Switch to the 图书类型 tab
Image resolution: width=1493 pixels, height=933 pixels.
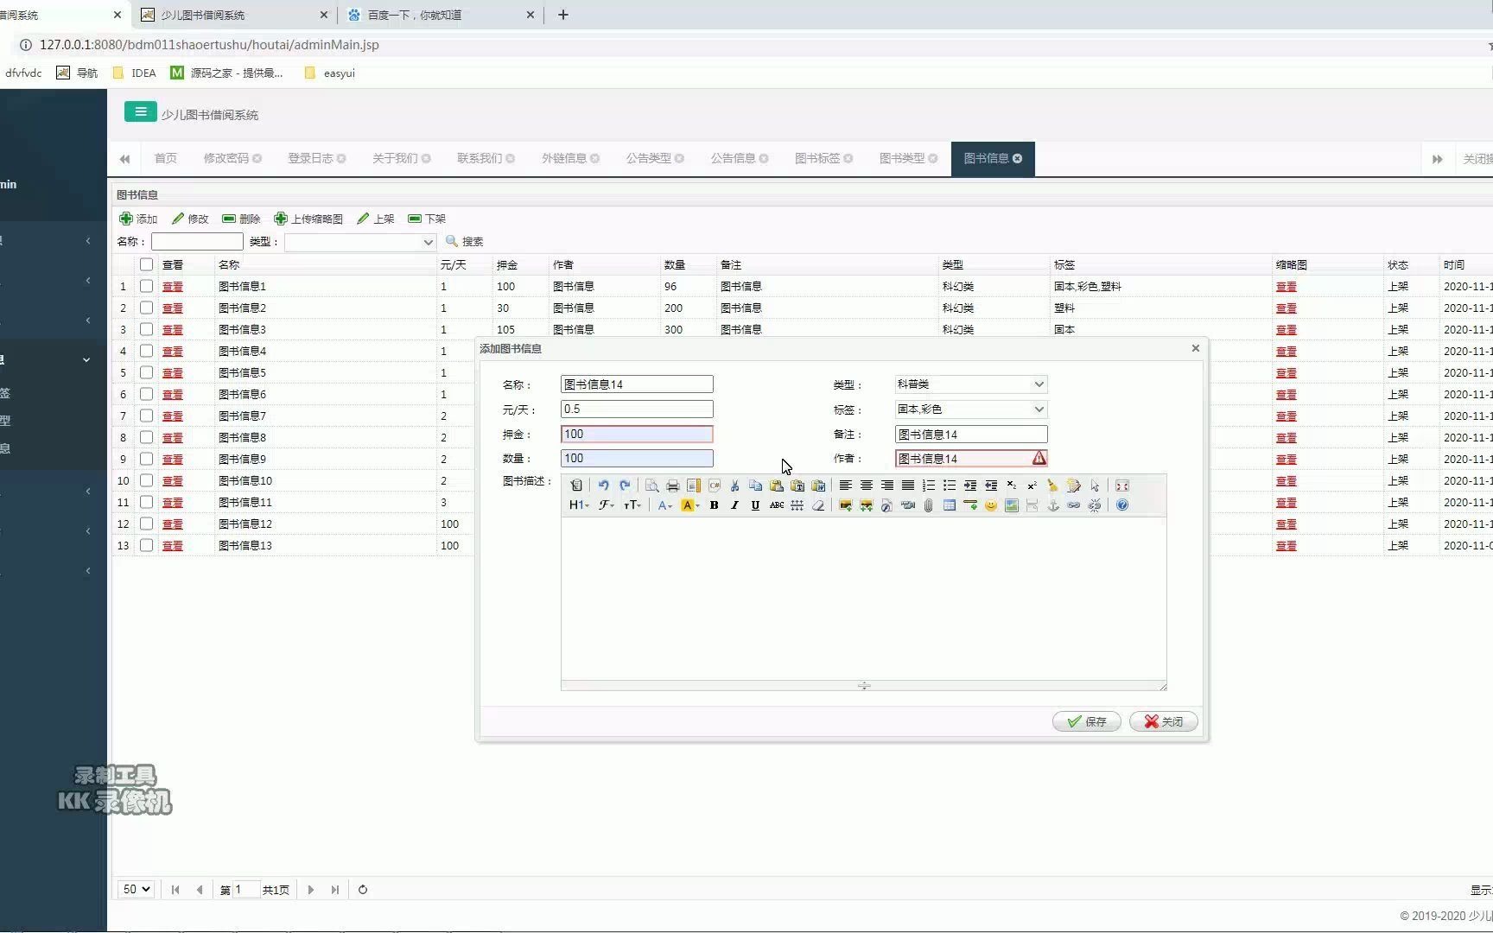(x=908, y=158)
